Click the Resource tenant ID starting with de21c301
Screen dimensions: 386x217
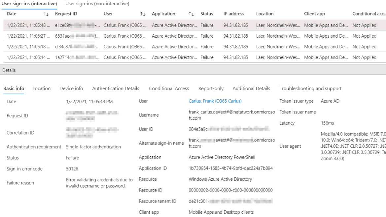[x=231, y=201]
